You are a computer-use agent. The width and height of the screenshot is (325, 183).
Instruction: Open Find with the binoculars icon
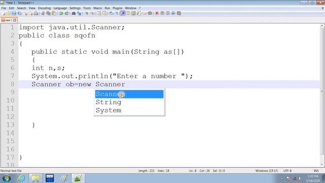pos(74,13)
